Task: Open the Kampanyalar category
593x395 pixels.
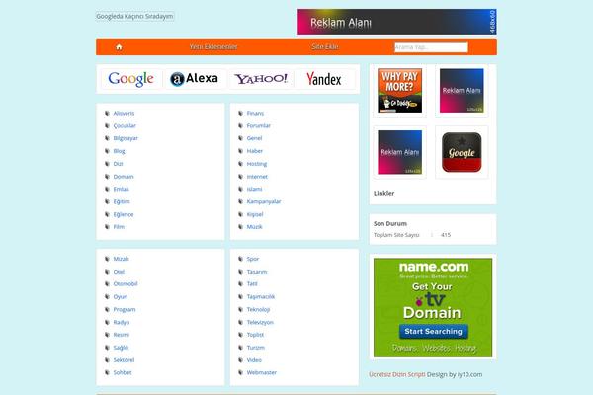Action: 264,201
